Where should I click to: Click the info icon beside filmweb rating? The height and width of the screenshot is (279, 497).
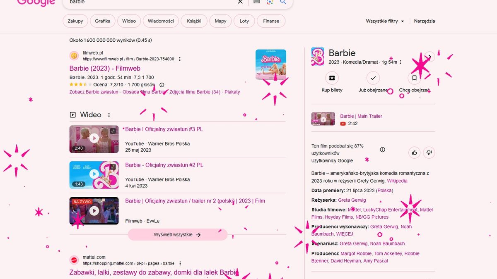pos(162,85)
